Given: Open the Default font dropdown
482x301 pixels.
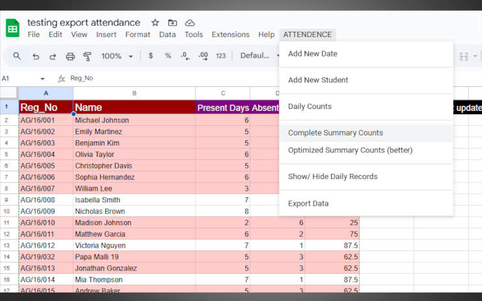Looking at the screenshot, I should (x=259, y=56).
